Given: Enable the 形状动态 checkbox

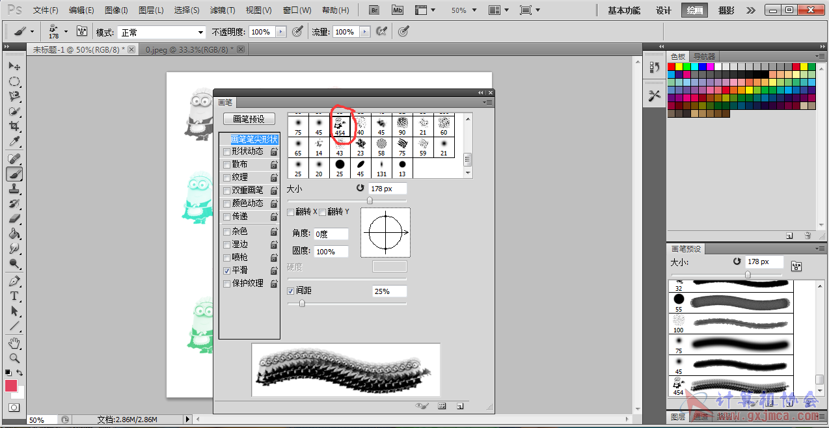Looking at the screenshot, I should point(226,152).
